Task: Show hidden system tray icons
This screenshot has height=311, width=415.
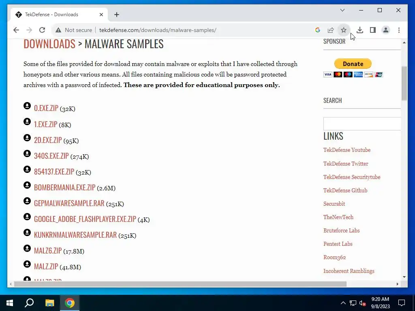Action: 343,303
